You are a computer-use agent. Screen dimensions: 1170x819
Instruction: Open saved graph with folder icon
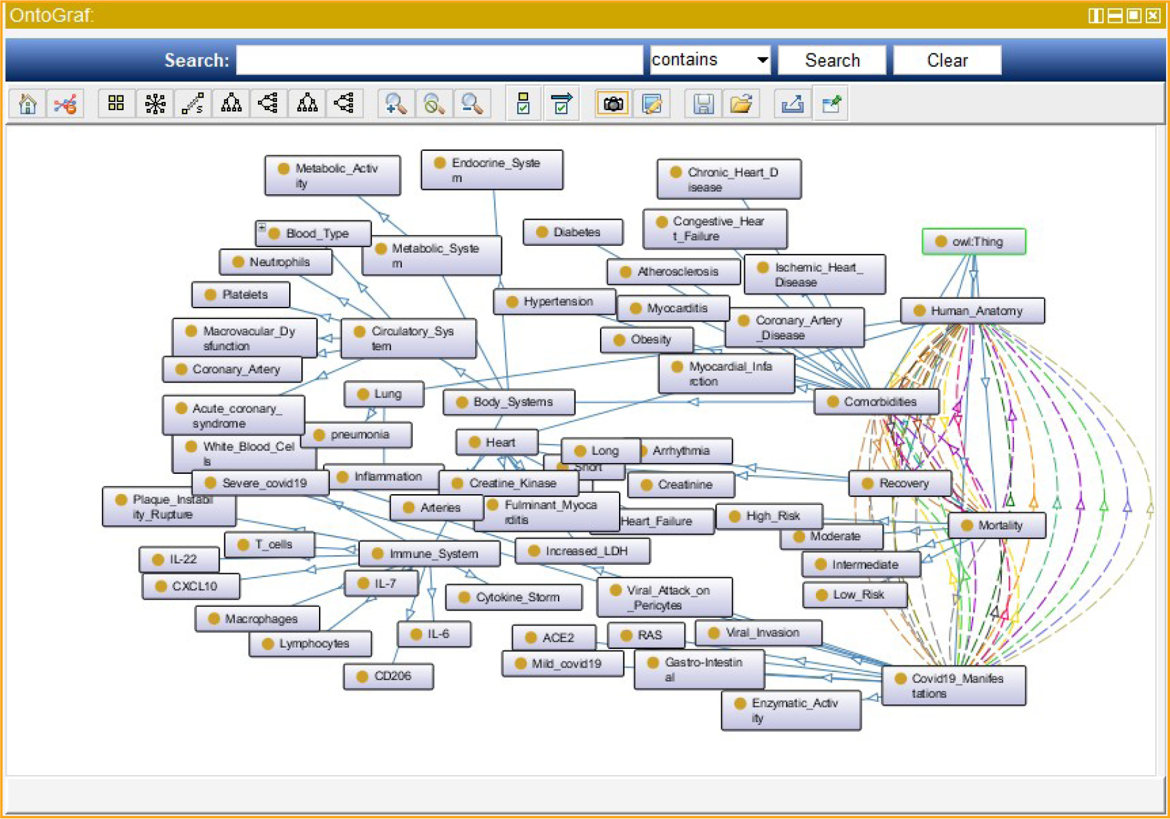pyautogui.click(x=741, y=104)
